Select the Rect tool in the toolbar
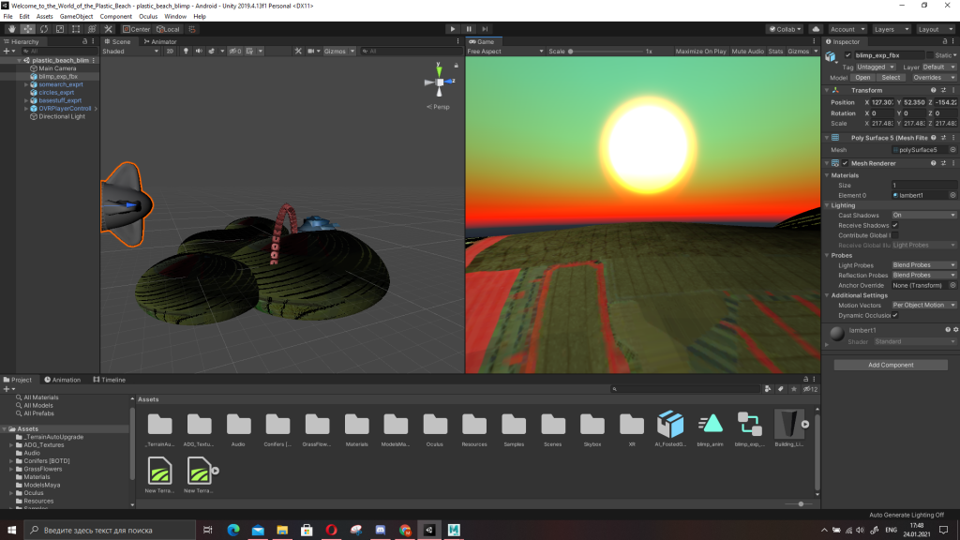Screen dimensions: 960x540 click(x=75, y=29)
